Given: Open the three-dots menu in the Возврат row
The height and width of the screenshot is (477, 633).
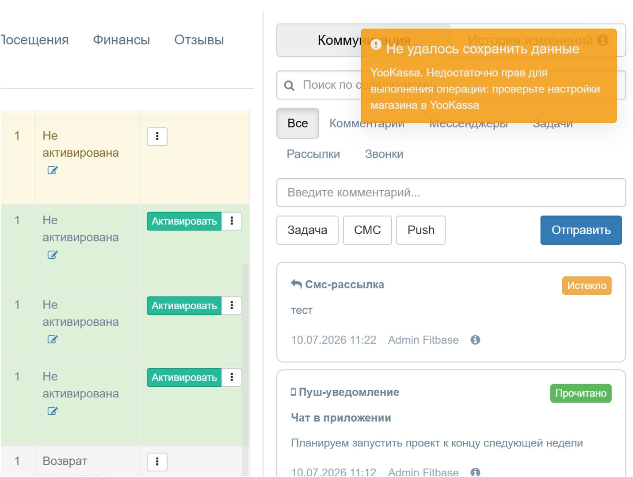Looking at the screenshot, I should (157, 462).
